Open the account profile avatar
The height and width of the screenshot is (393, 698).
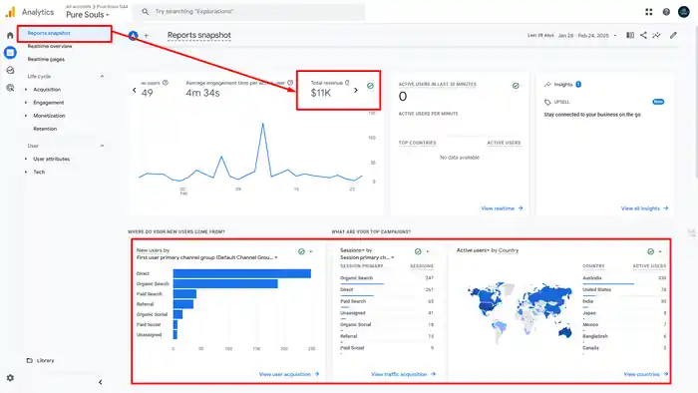tap(684, 12)
